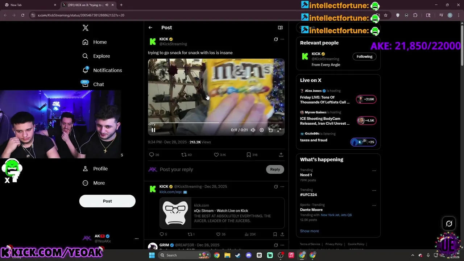464x261 pixels.
Task: Open xQc Stream link card
Action: coord(222,213)
